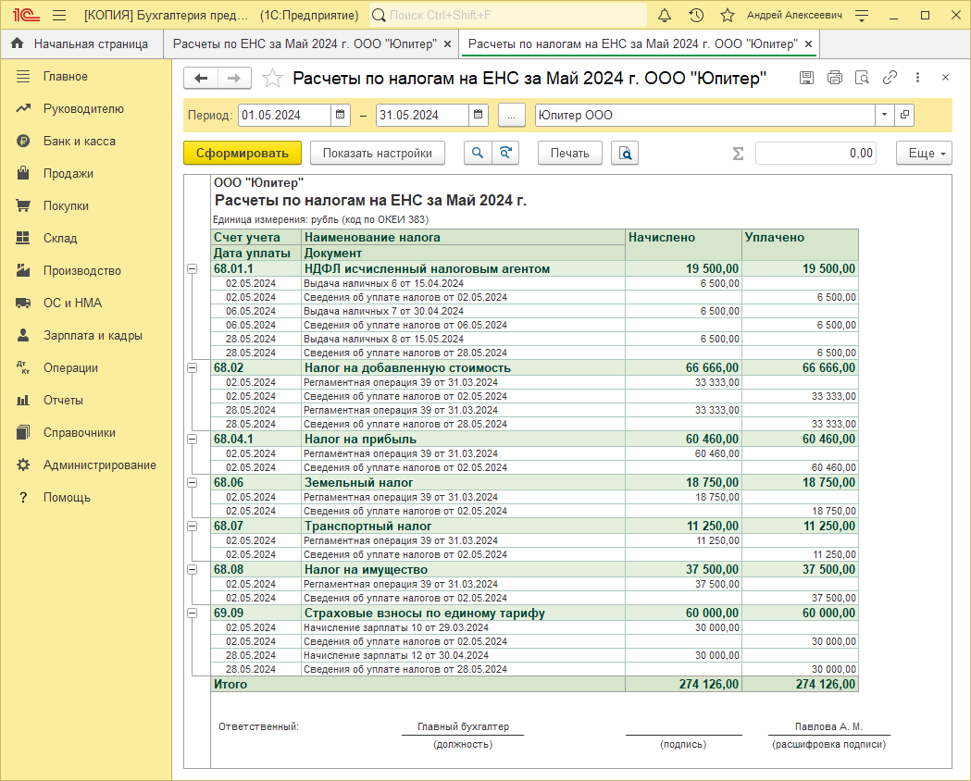The height and width of the screenshot is (781, 971).
Task: Open calendar for start date
Action: [x=341, y=116]
